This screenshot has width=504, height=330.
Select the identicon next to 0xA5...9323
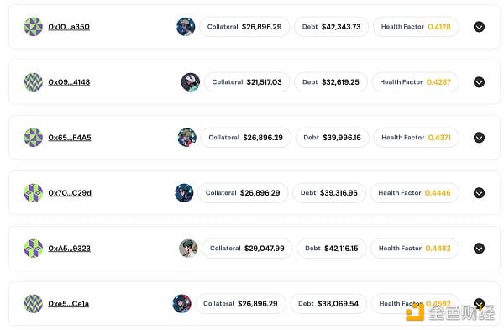tap(34, 249)
